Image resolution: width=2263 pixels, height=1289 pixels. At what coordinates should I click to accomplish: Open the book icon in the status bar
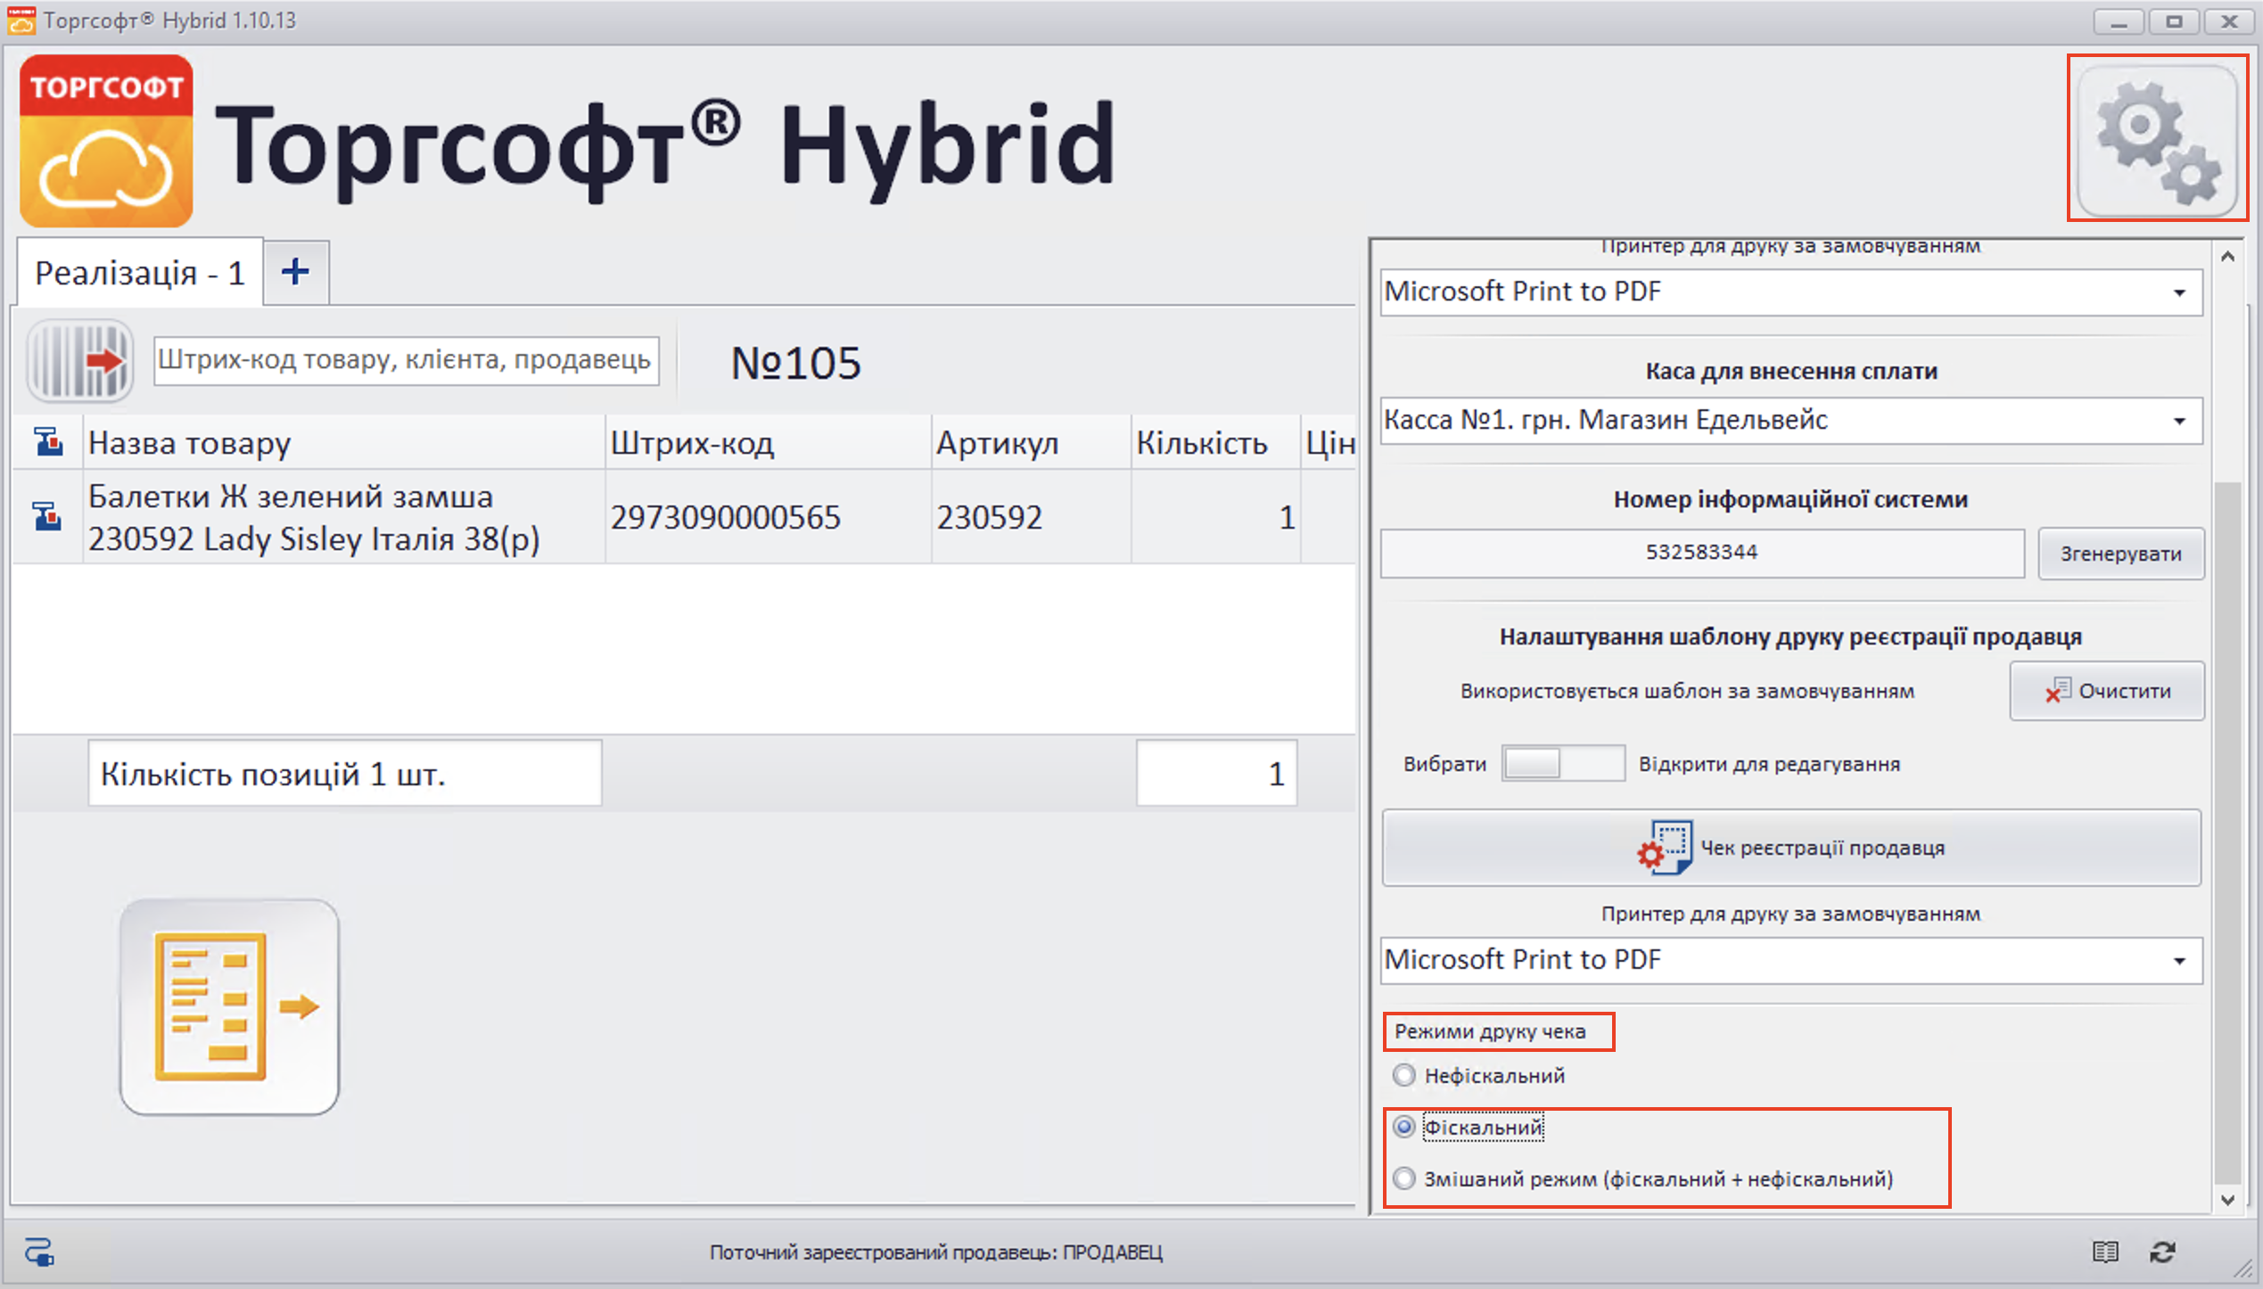(2105, 1252)
